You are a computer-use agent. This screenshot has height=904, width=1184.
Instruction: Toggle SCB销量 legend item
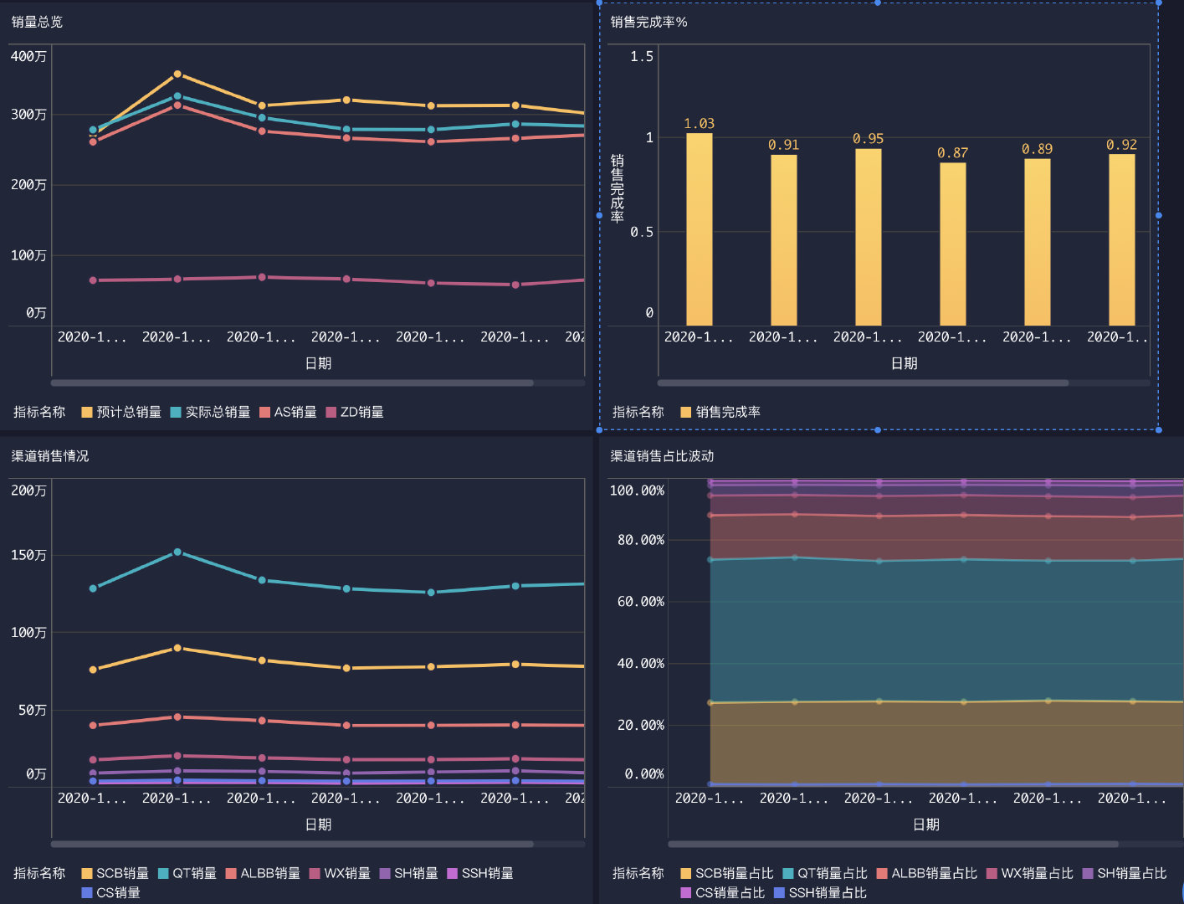(x=115, y=873)
